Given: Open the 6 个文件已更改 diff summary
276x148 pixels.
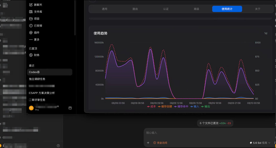Looking at the screenshot, I should [x=215, y=123].
